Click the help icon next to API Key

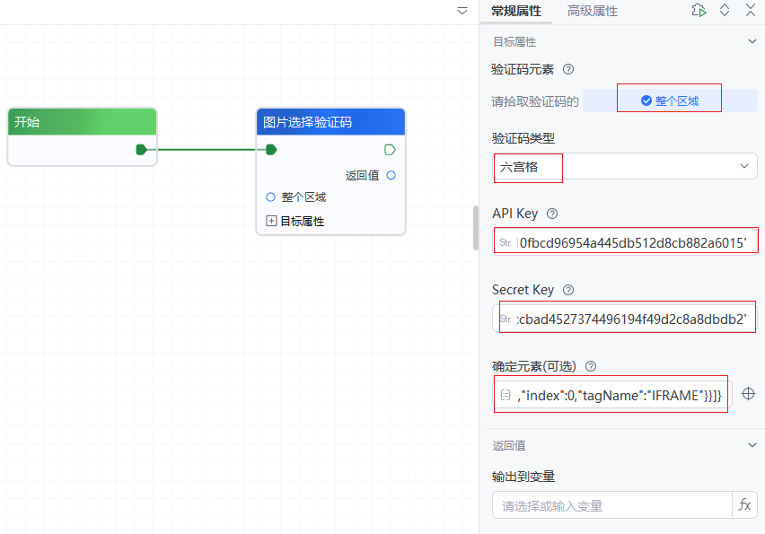552,214
